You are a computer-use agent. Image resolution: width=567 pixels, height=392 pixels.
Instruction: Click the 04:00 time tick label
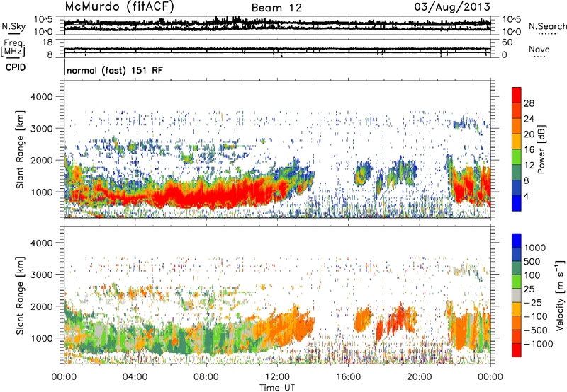click(x=135, y=377)
